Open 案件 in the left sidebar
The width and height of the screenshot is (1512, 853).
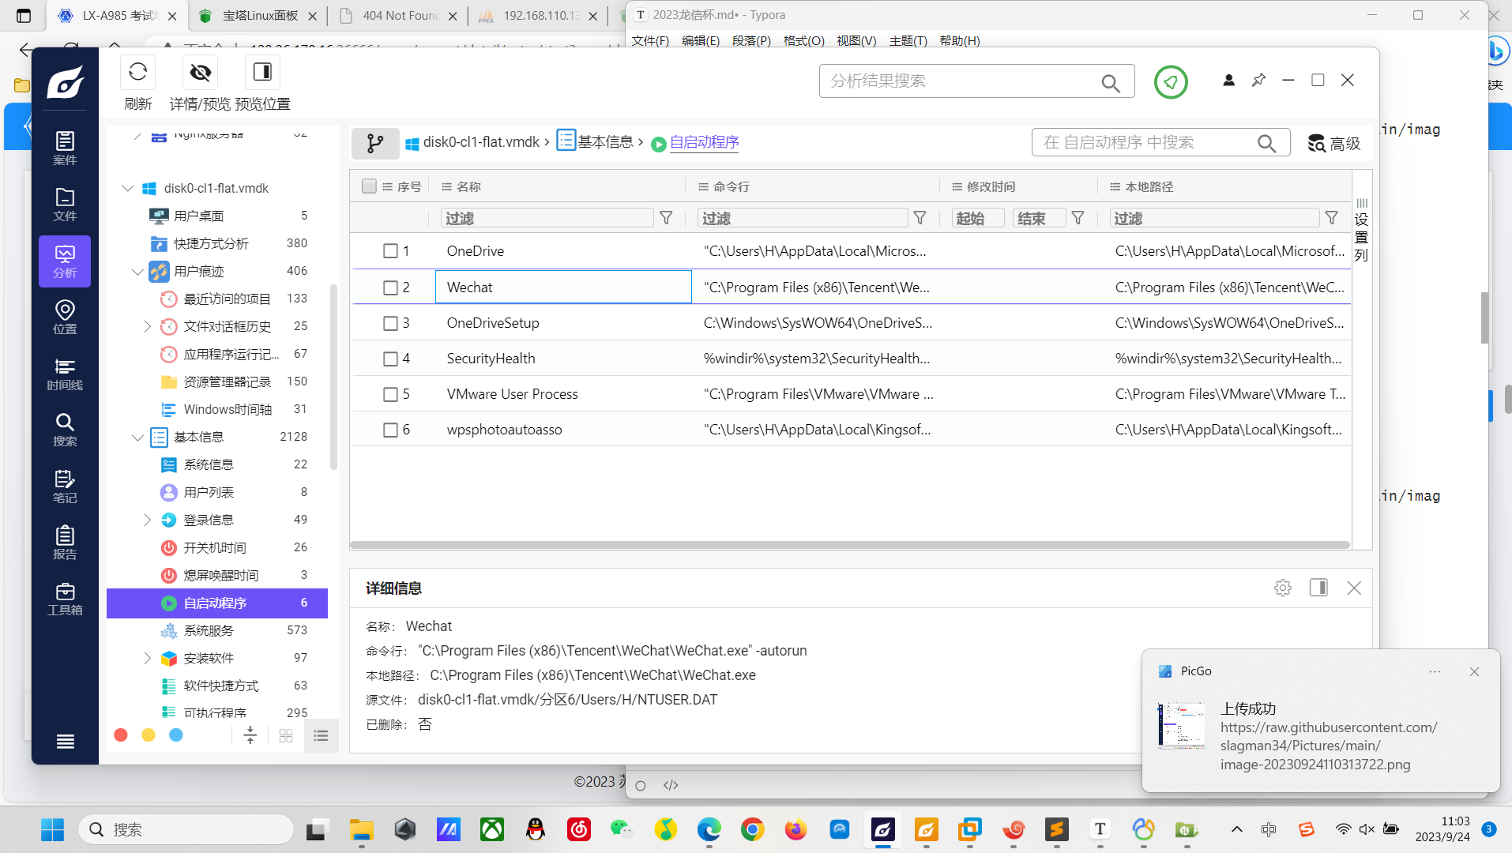65,148
